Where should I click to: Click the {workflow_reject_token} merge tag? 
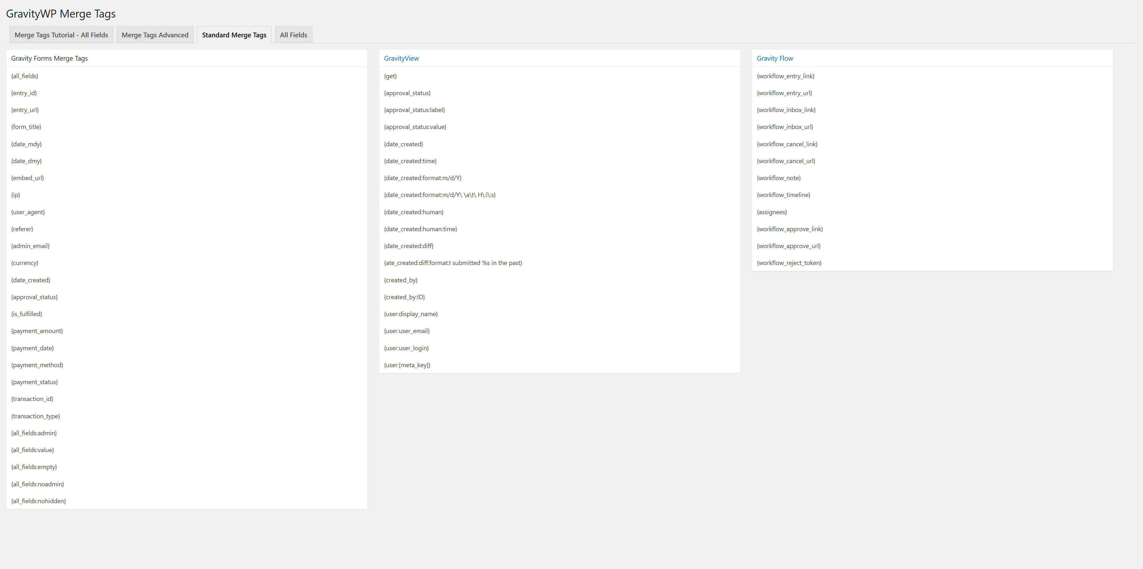pyautogui.click(x=789, y=263)
